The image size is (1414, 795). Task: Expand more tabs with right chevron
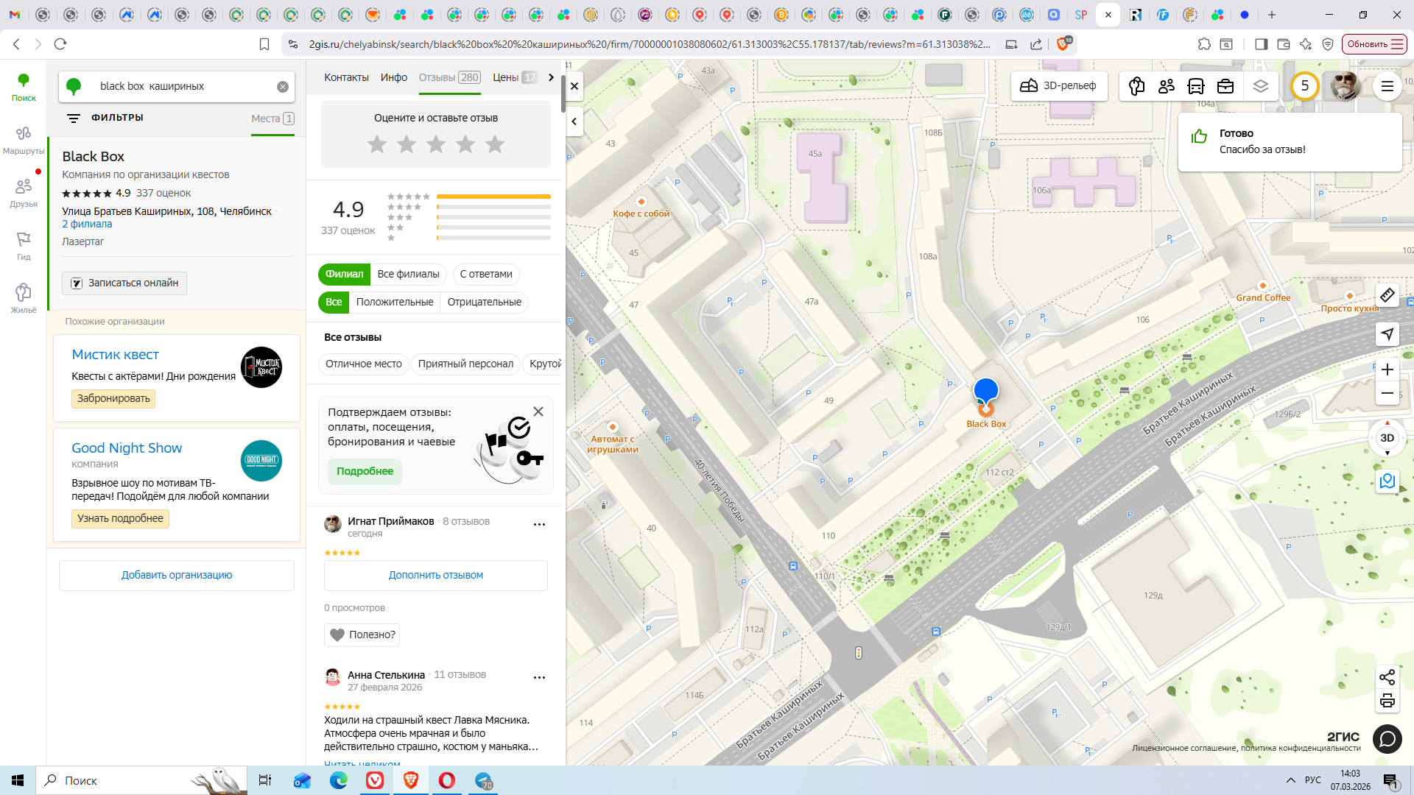tap(551, 77)
